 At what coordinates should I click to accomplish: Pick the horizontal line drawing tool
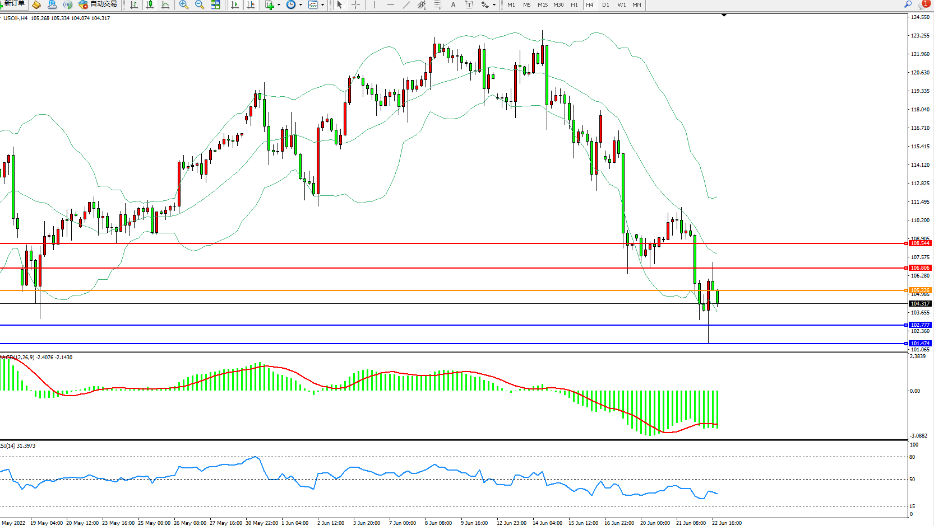[390, 4]
